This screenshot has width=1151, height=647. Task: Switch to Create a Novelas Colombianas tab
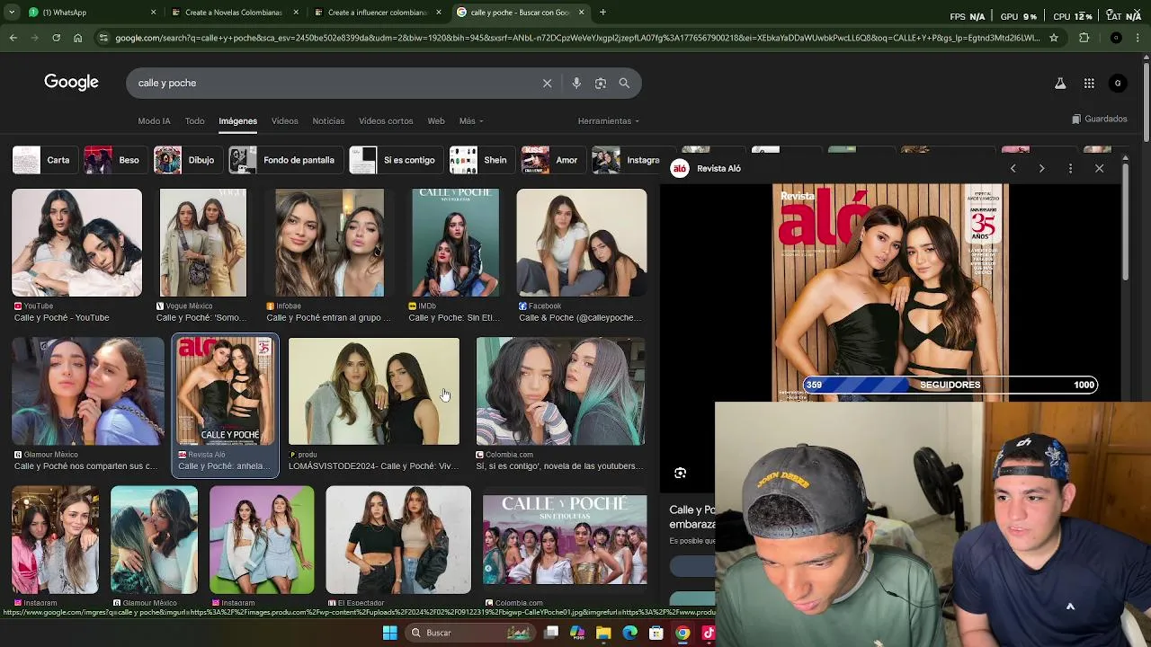pos(234,13)
